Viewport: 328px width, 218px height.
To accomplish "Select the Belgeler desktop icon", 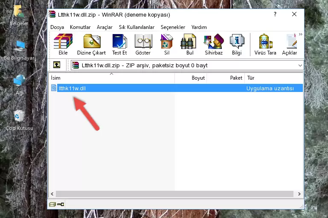I will pos(19,16).
